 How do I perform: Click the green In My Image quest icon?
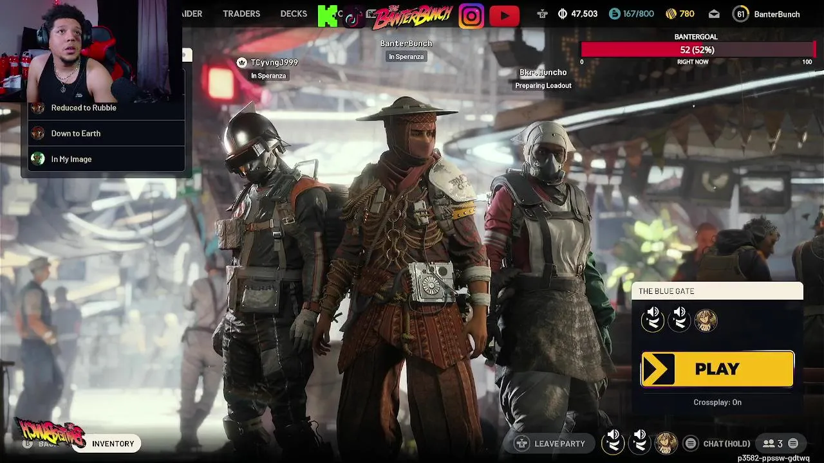38,159
